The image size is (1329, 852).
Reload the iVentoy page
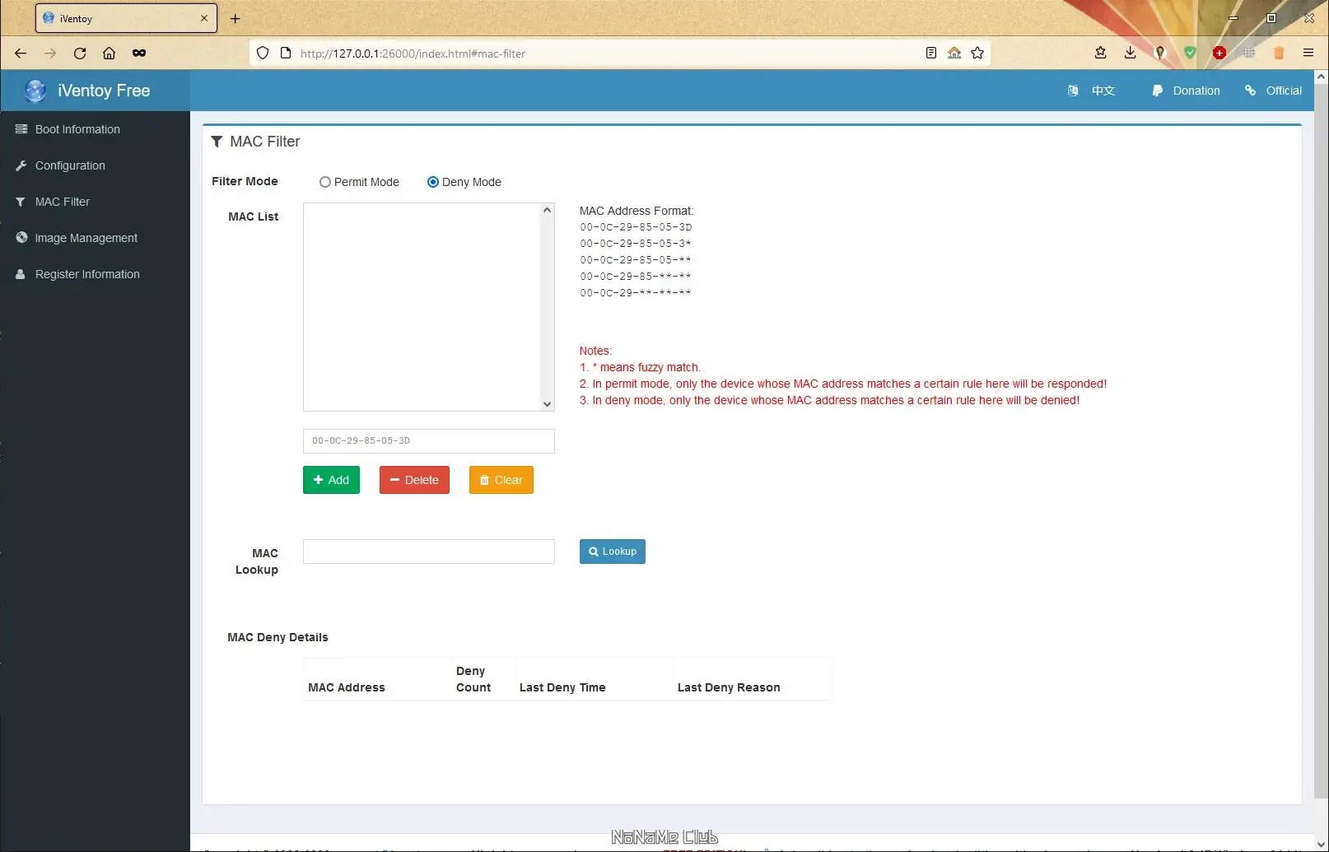(80, 54)
